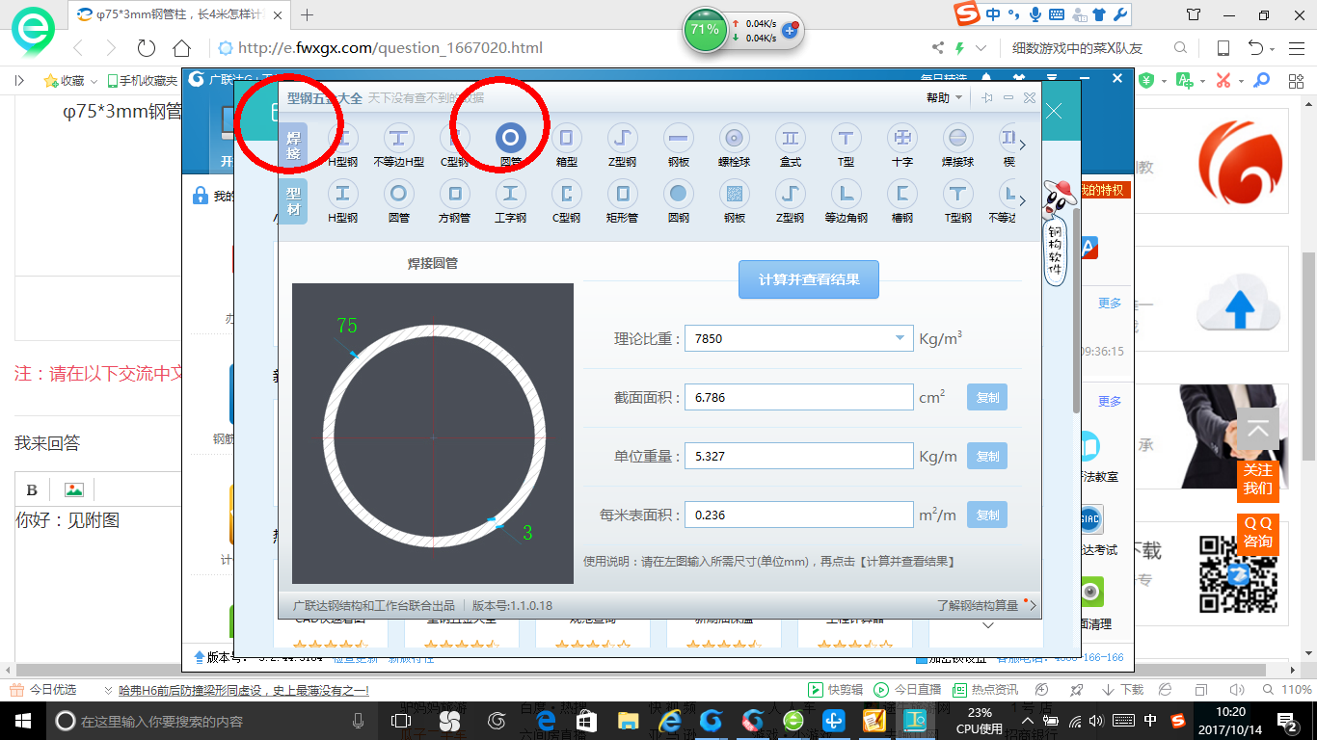1317x740 pixels.
Task: Expand more 型材 types with right chevron
Action: pos(1023,201)
